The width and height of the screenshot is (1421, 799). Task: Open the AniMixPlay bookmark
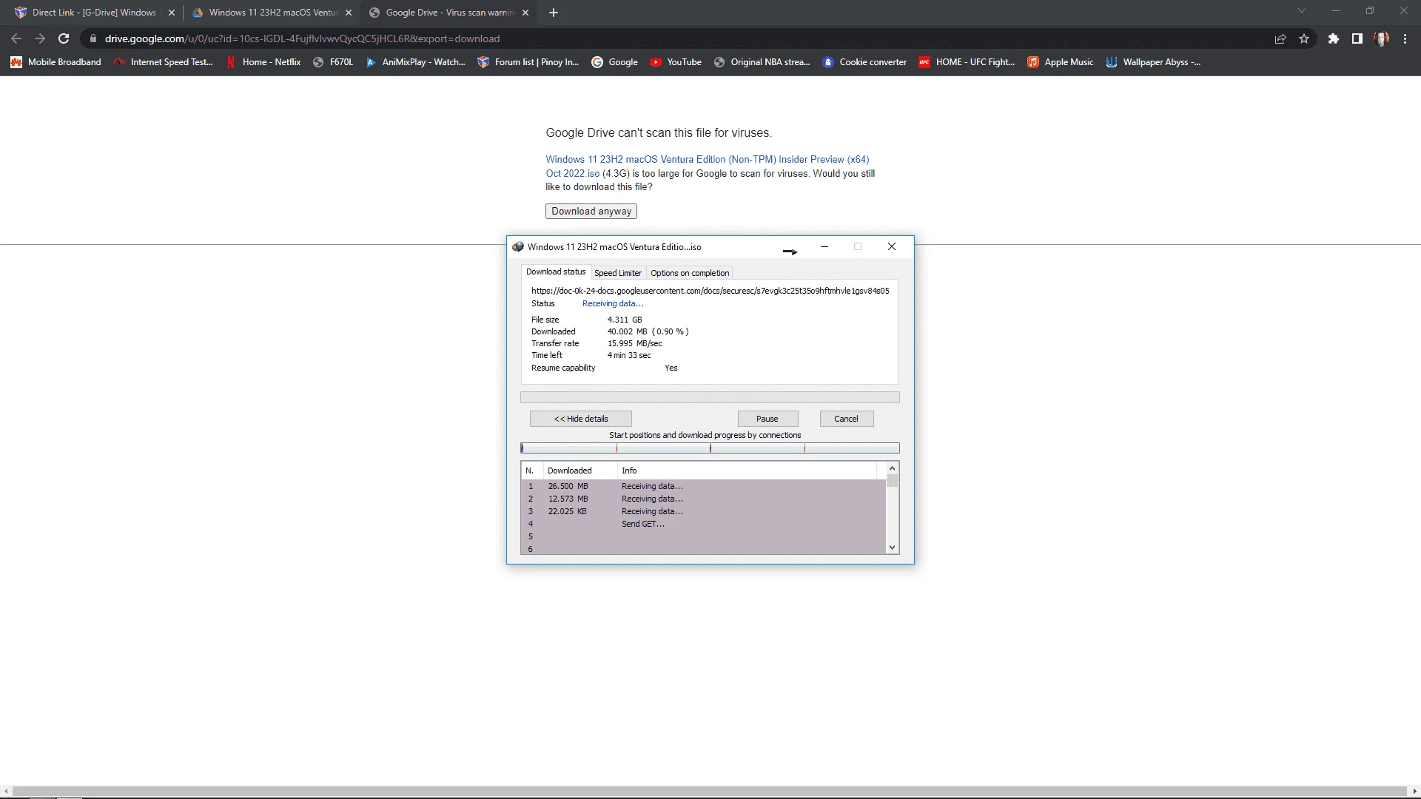tap(415, 62)
